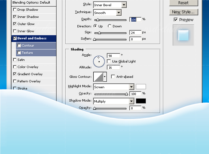Image resolution: width=209 pixels, height=154 pixels.
Task: Open the Gloss Contour picker arrow
Action: click(x=105, y=77)
